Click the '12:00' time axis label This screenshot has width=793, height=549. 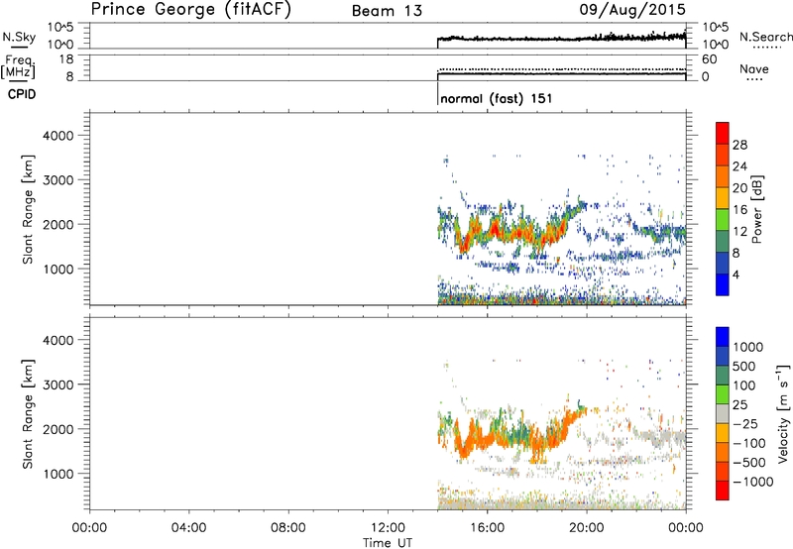point(388,528)
